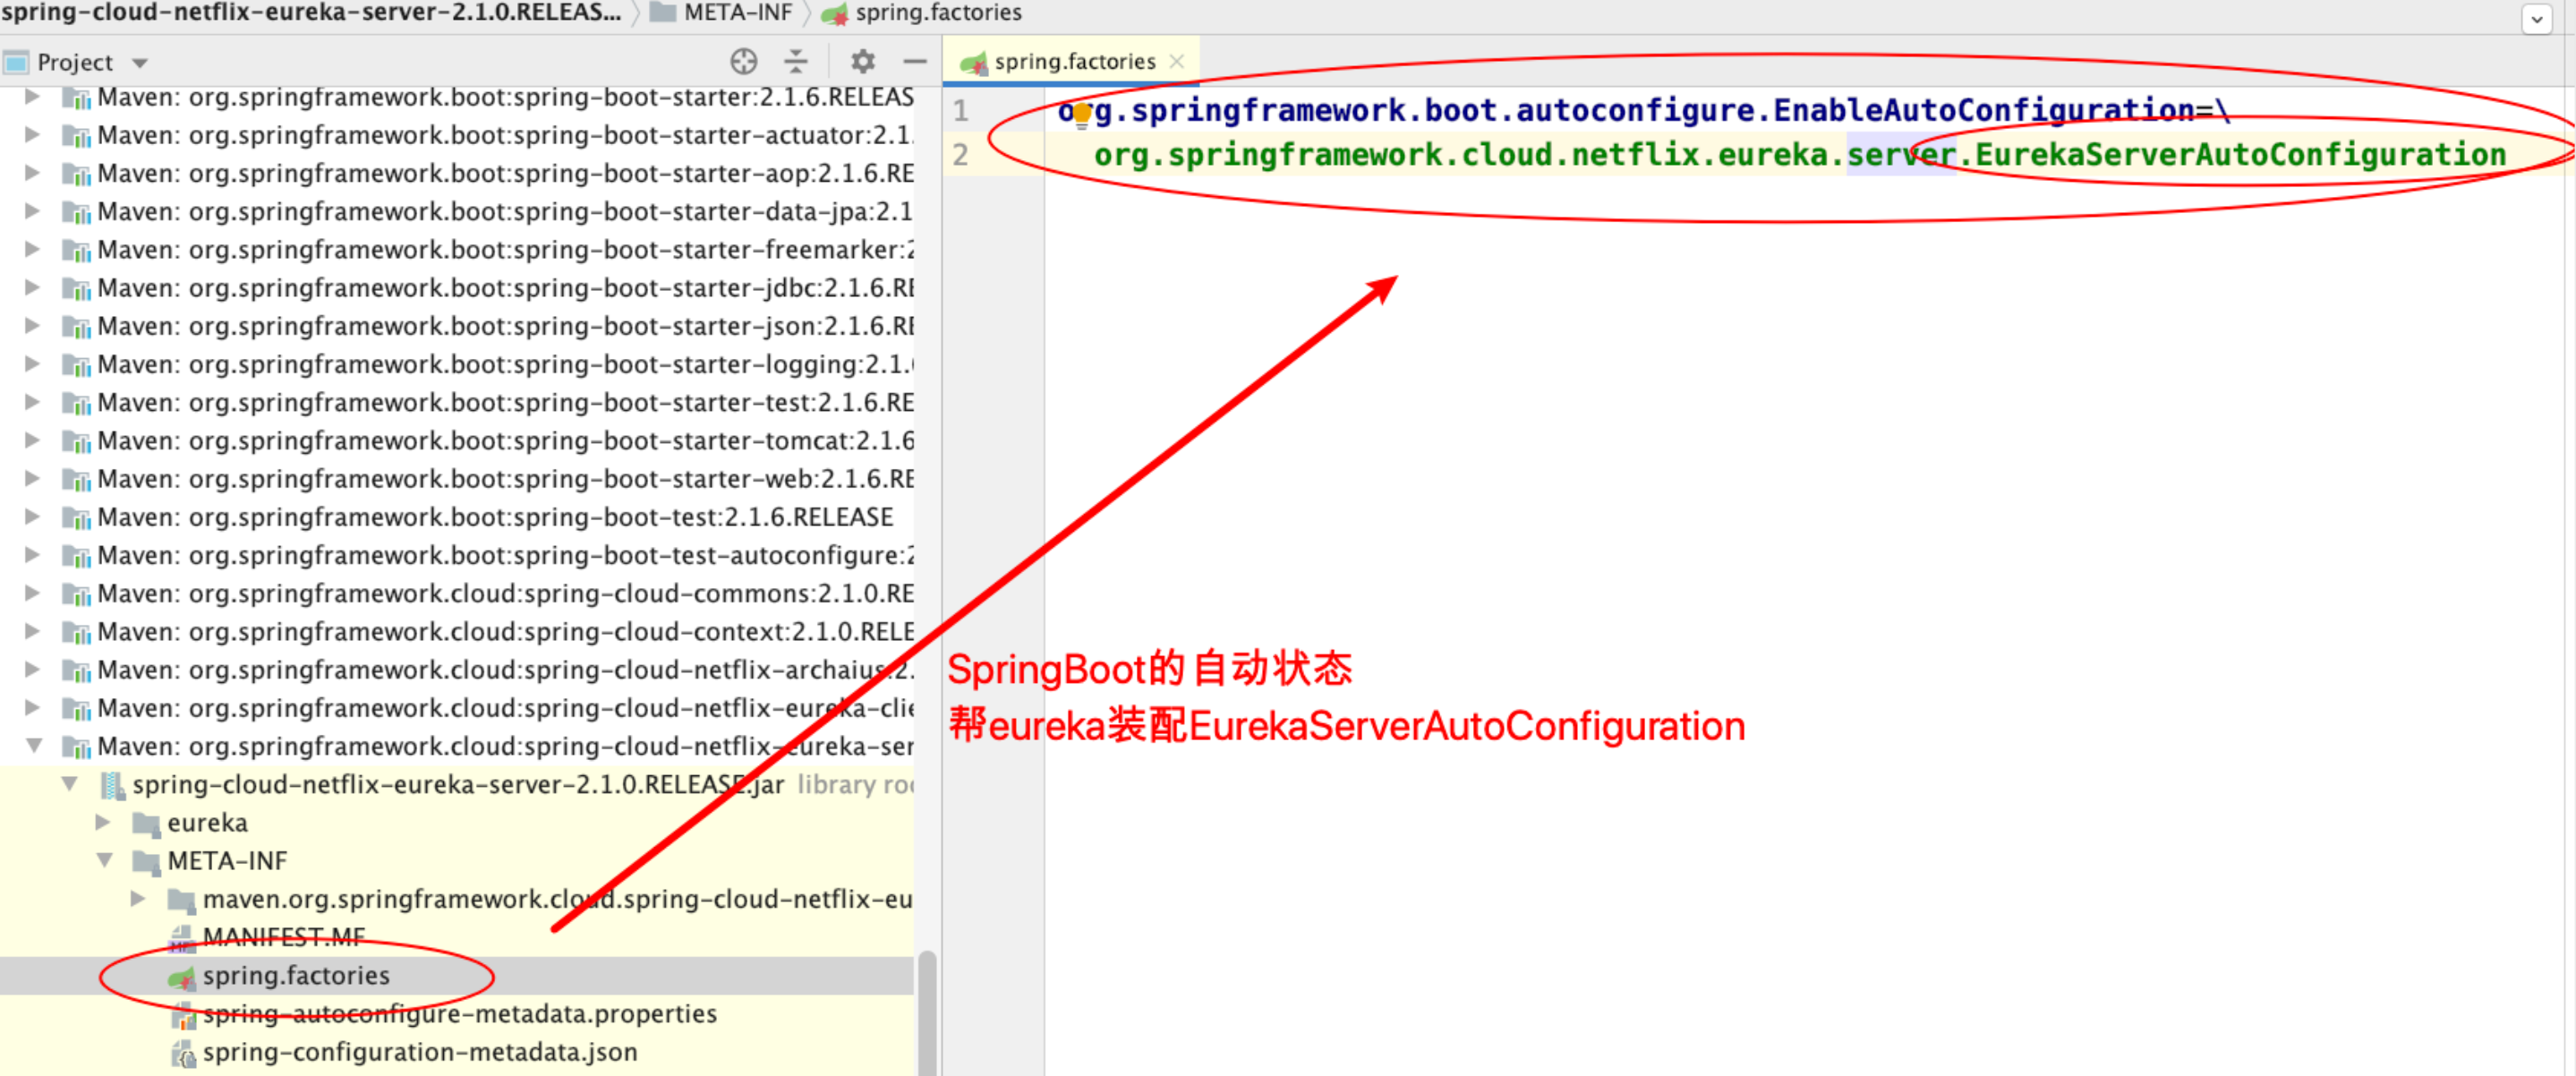Viewport: 2576px width, 1076px height.
Task: Collapse the eureka-server jar node
Action: [69, 784]
